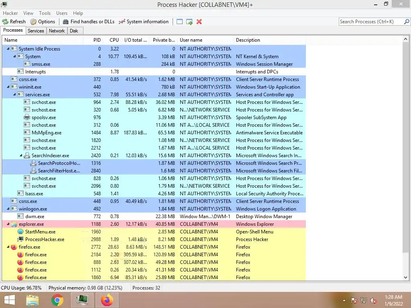Screen dimensions: 411x308
Task: Click the scrollbar down arrow
Action: pyautogui.click(x=405, y=278)
